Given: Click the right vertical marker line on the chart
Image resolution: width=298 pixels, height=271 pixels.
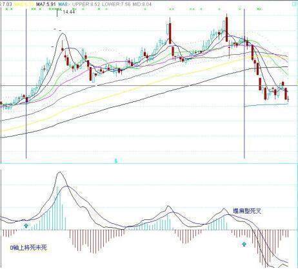Looking at the screenshot, I should point(244,83).
